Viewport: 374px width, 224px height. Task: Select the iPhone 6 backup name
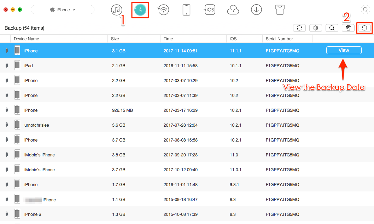tap(33, 214)
